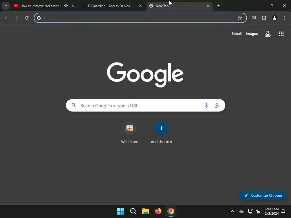The height and width of the screenshot is (218, 291).
Task: Restore down the Chrome window
Action: click(x=271, y=6)
